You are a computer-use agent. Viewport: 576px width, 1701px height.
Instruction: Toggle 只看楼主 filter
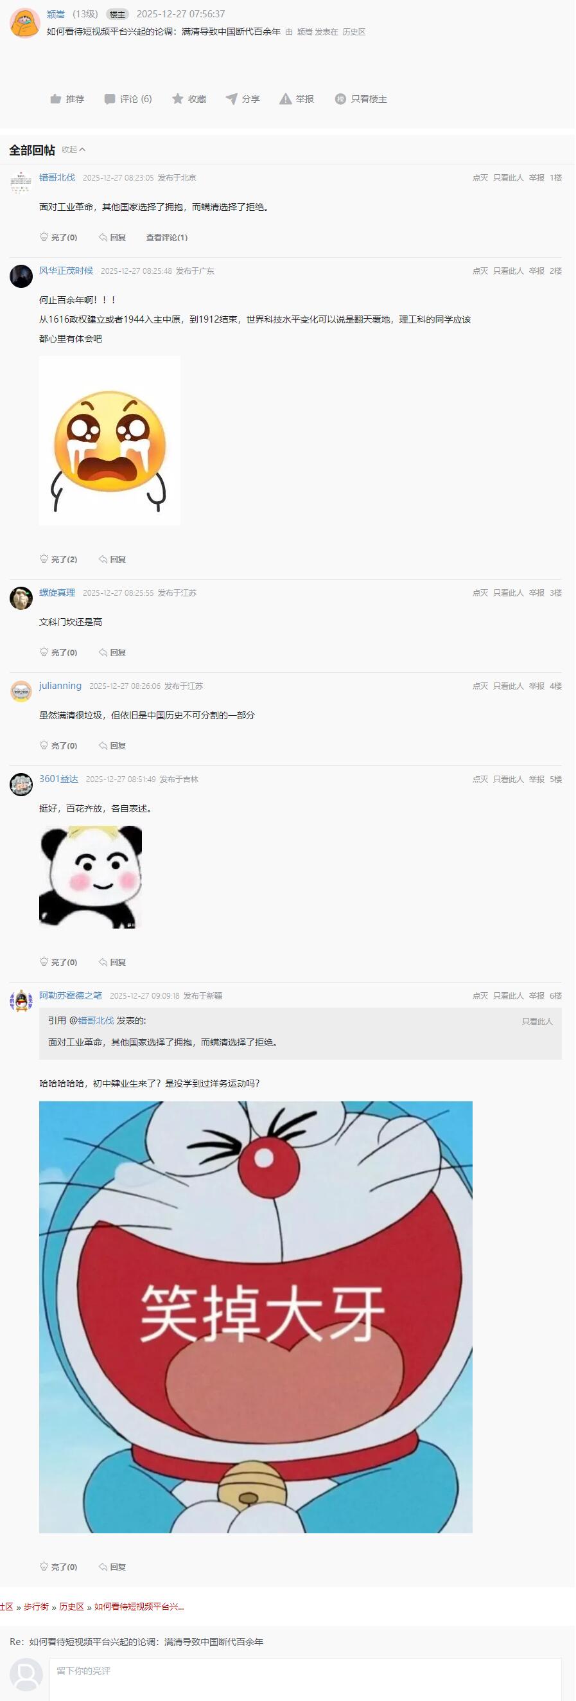coord(361,99)
